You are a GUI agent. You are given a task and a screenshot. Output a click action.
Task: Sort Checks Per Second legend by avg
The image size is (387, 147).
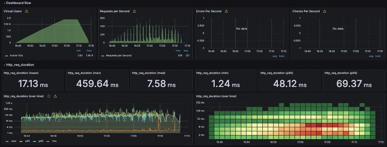click(x=371, y=56)
